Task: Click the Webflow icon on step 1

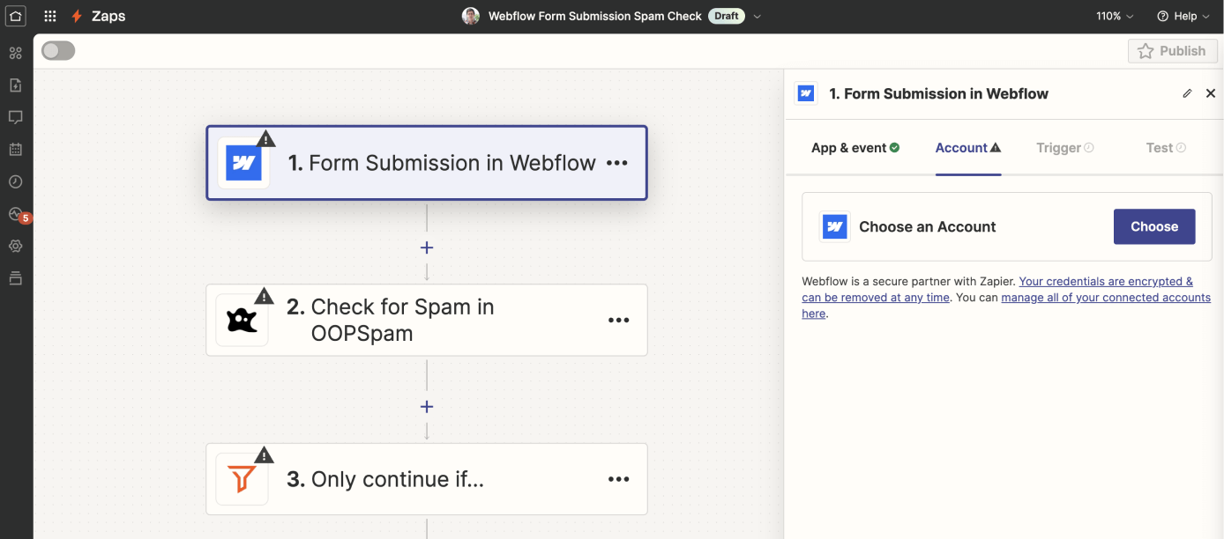Action: [243, 163]
